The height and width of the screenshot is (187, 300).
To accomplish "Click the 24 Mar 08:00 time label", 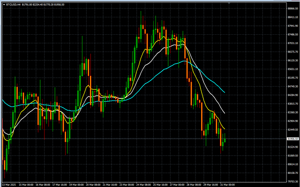I will click(143, 185).
